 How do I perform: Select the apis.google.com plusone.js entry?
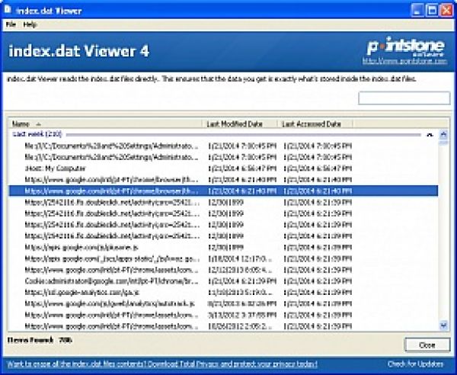click(x=81, y=248)
